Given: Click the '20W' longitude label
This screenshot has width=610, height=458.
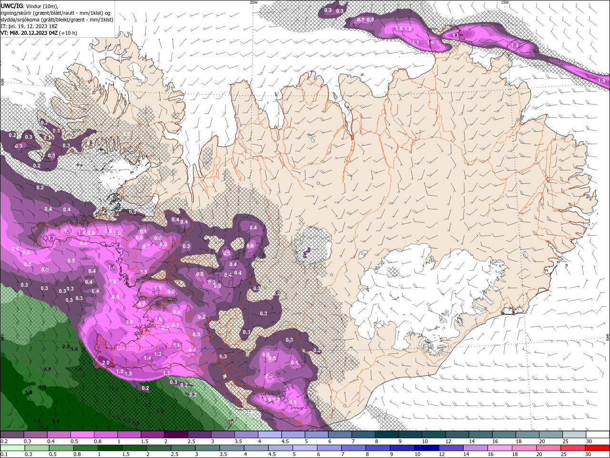Looking at the screenshot, I should (x=254, y=2).
